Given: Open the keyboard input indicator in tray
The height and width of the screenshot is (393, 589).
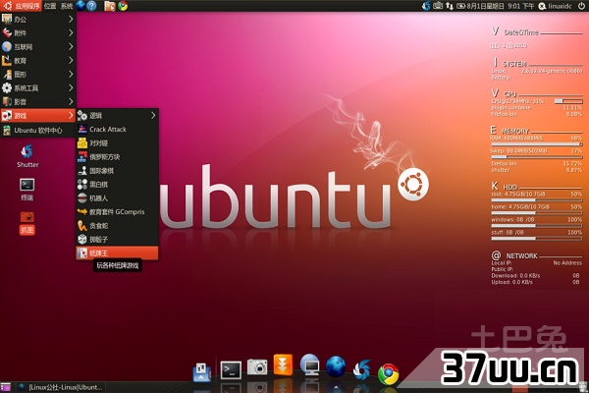Looking at the screenshot, I should point(438,6).
